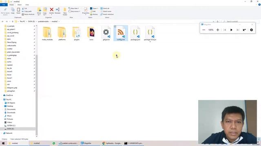261x146 pixels.
Task: Click the Cut scissors command
Action: click(24, 8)
